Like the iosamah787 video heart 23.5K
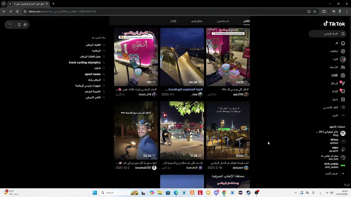 (x=154, y=156)
